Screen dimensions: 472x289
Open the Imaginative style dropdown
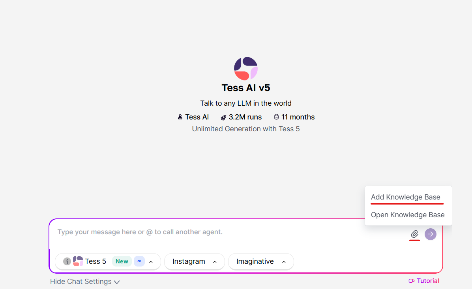coord(261,261)
